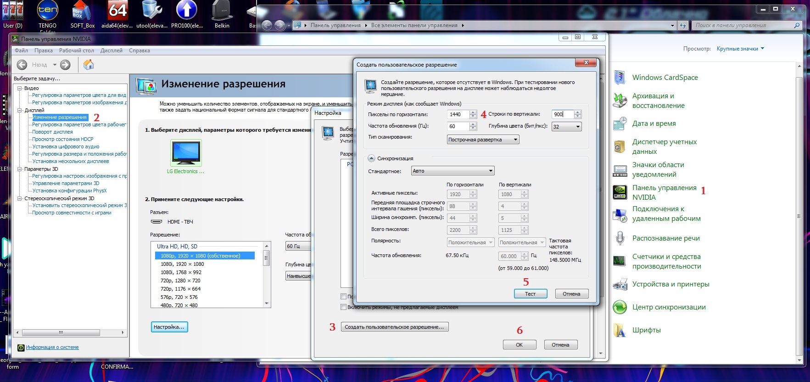
Task: Open the Правка menu
Action: [44, 51]
